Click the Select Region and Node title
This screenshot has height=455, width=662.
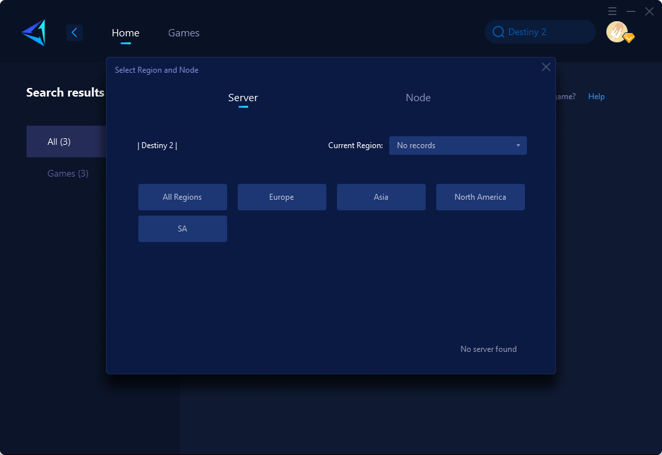click(x=157, y=70)
